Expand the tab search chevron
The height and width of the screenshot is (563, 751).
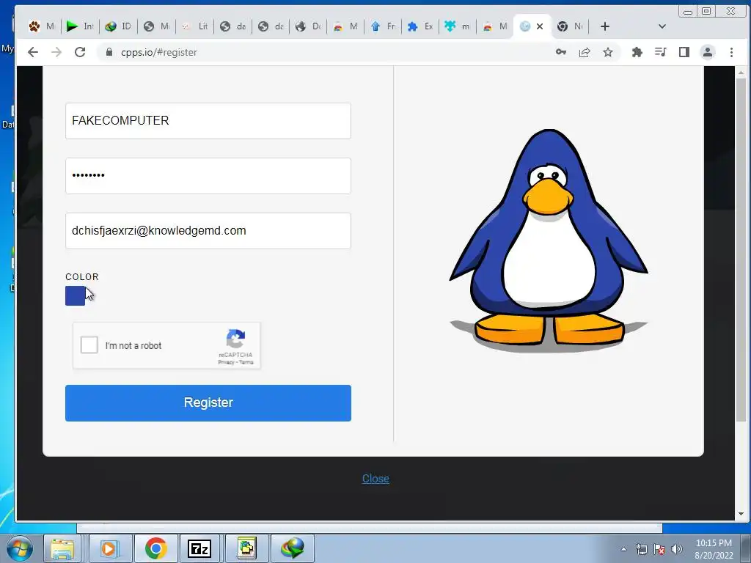tap(662, 26)
